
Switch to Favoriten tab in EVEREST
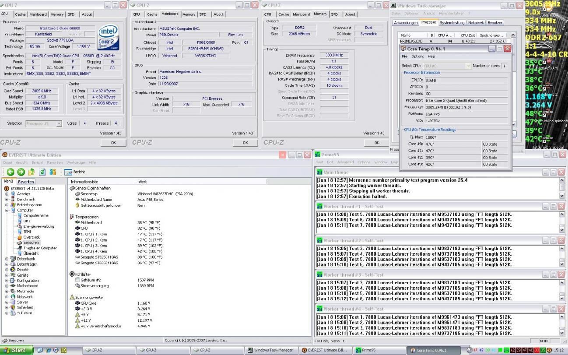click(26, 182)
